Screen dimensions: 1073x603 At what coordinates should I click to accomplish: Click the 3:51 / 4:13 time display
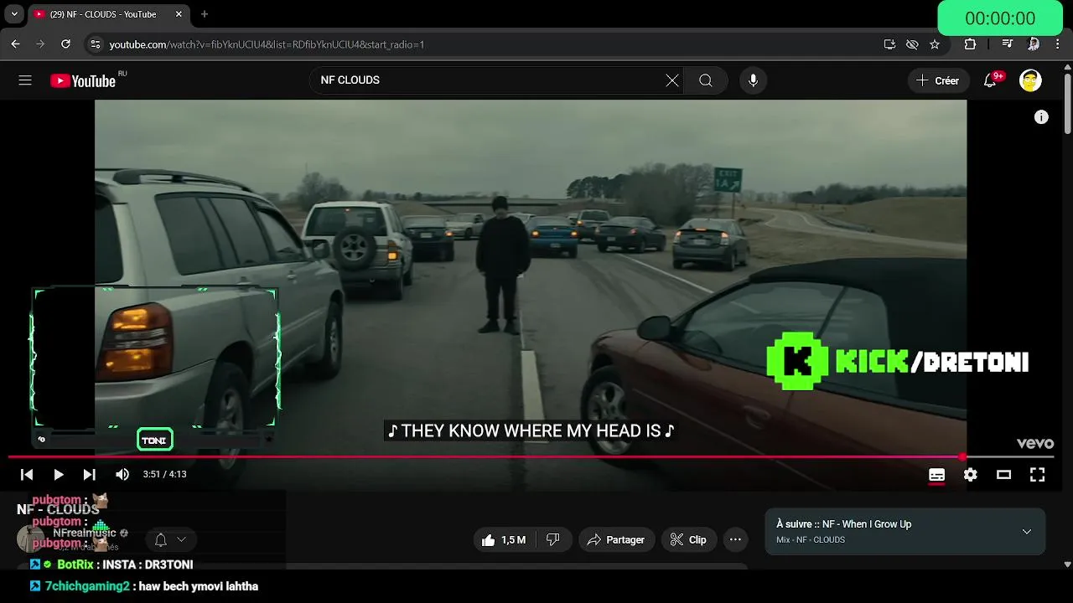point(165,475)
